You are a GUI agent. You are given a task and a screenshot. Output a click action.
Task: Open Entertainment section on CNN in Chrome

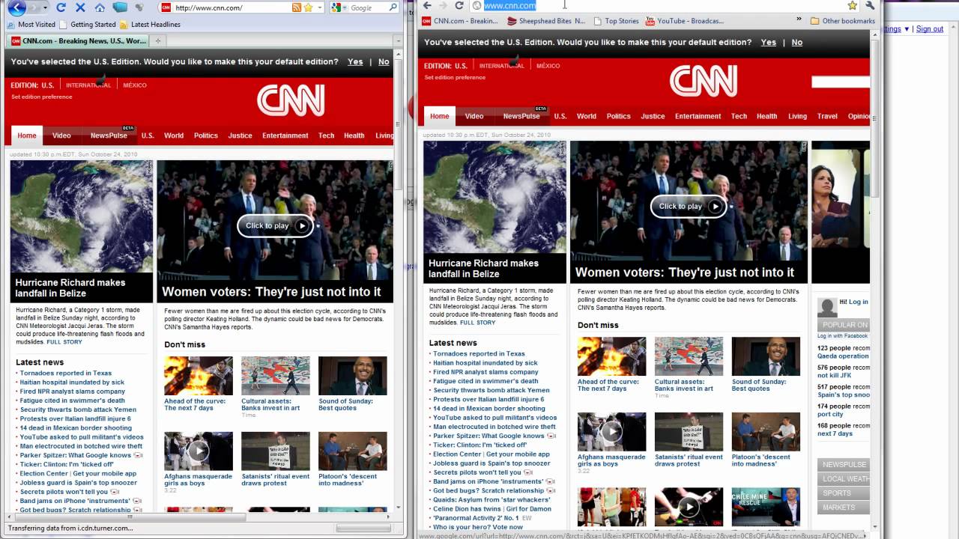[698, 116]
